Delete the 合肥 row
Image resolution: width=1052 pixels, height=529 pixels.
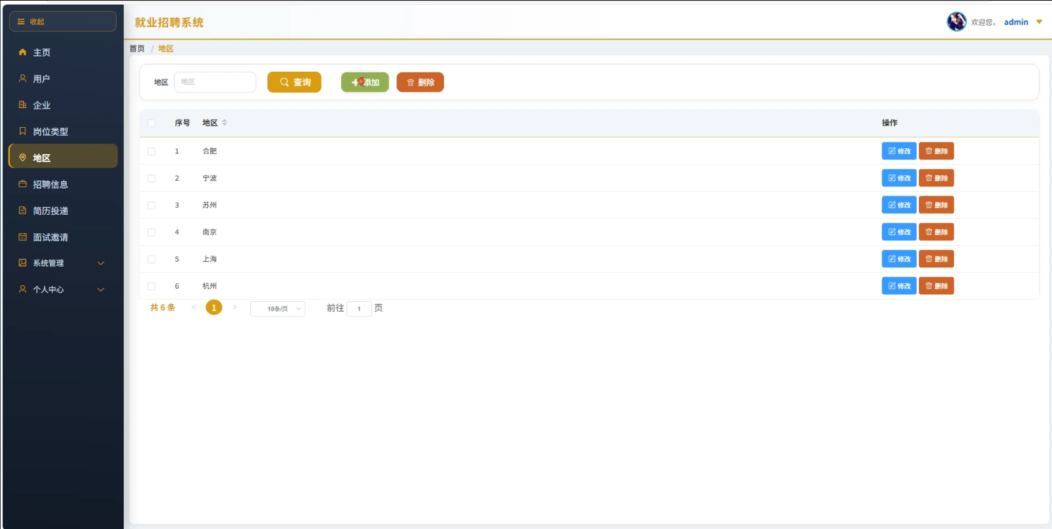[x=936, y=151]
